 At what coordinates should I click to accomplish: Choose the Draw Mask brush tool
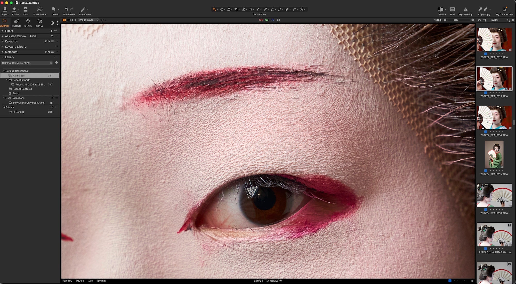tap(258, 10)
